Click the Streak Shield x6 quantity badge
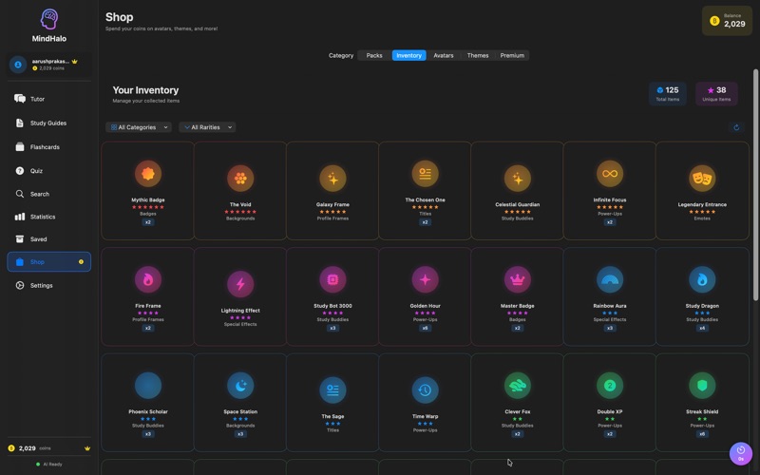760x475 pixels. [702, 434]
